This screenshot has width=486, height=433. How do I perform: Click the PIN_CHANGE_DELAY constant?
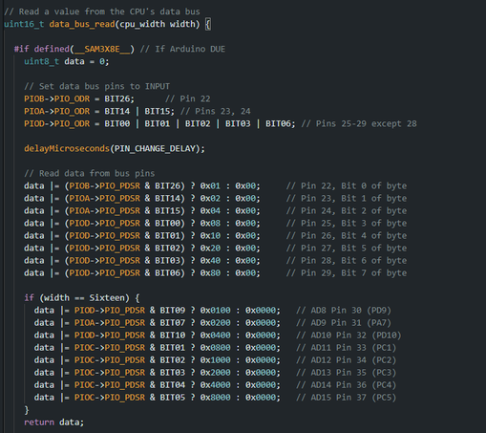click(x=155, y=148)
